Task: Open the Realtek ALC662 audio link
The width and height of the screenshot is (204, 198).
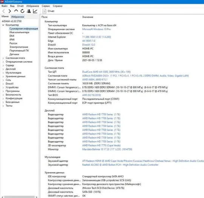Action: (x=120, y=165)
